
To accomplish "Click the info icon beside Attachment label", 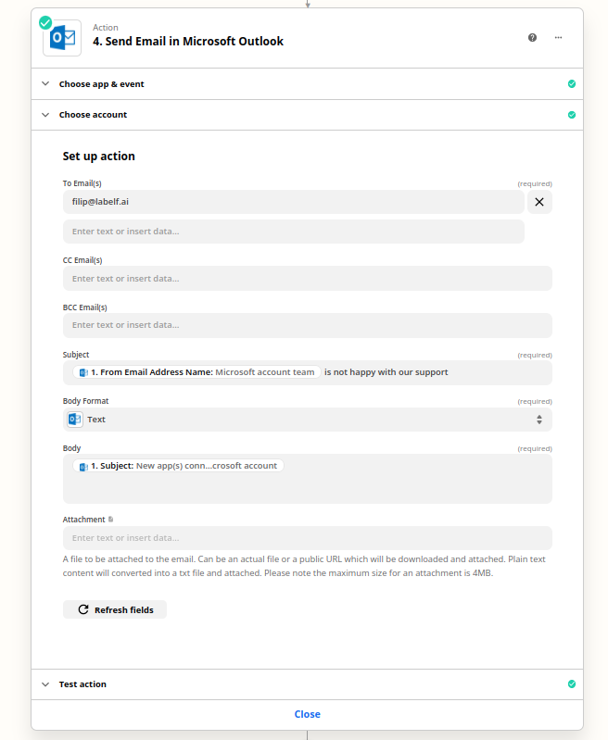I will [x=111, y=520].
